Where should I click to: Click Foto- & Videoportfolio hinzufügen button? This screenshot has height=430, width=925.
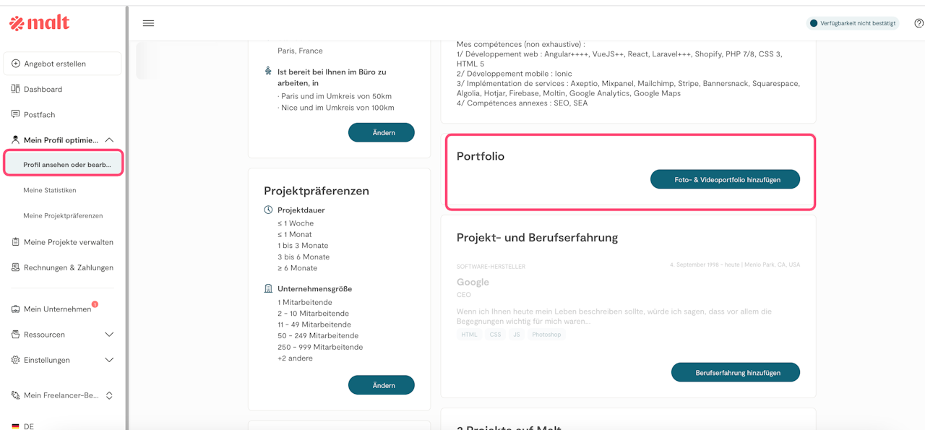coord(725,179)
